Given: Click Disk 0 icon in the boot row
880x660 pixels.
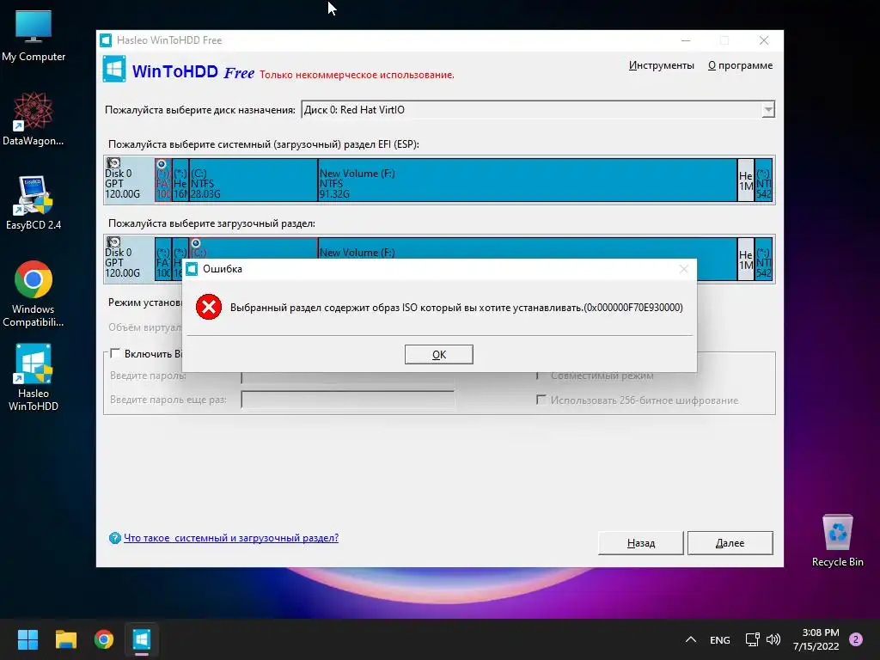Looking at the screenshot, I should [x=113, y=241].
